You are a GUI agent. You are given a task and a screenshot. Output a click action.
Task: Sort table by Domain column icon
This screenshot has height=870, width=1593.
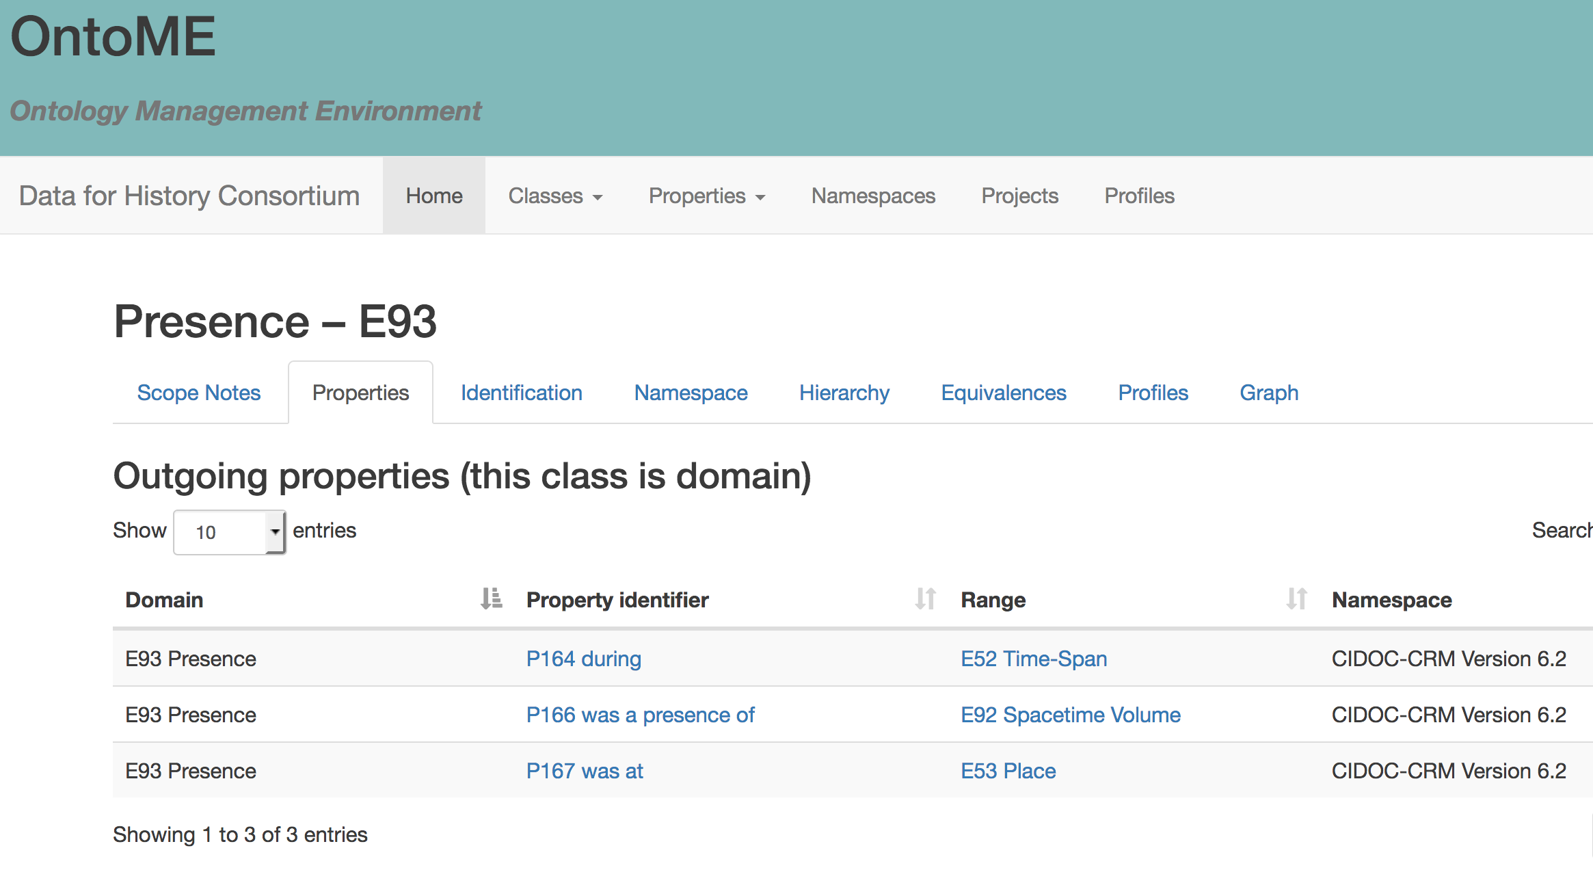491,599
